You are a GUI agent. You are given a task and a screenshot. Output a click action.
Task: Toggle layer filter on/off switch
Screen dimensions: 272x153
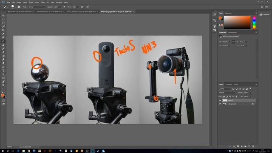(250, 89)
